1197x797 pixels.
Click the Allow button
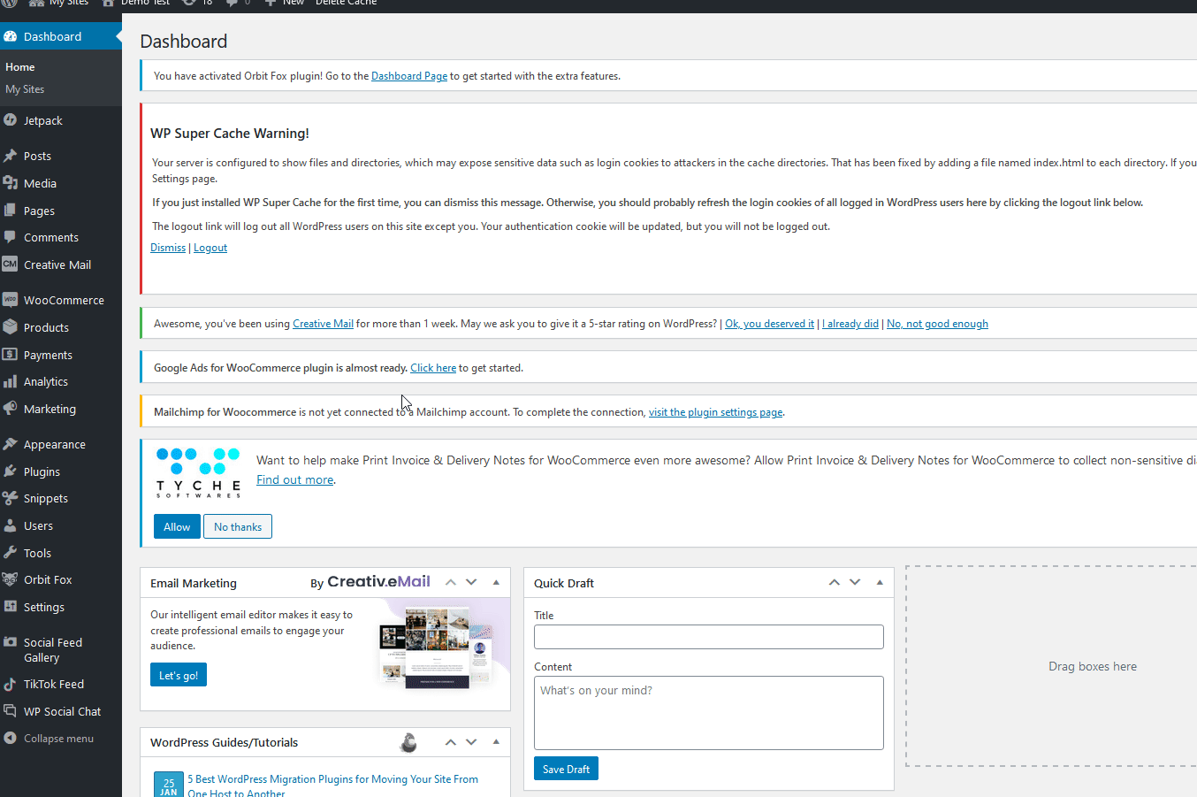pyautogui.click(x=177, y=526)
